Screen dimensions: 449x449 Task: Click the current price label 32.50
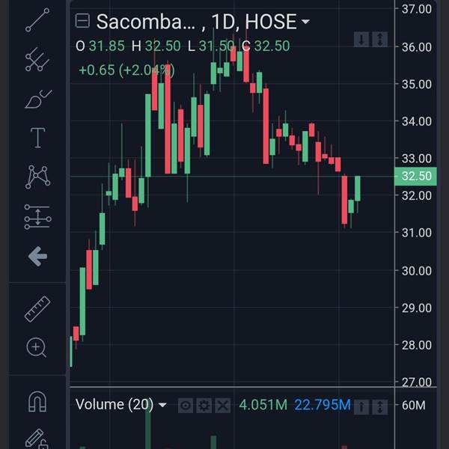(416, 177)
